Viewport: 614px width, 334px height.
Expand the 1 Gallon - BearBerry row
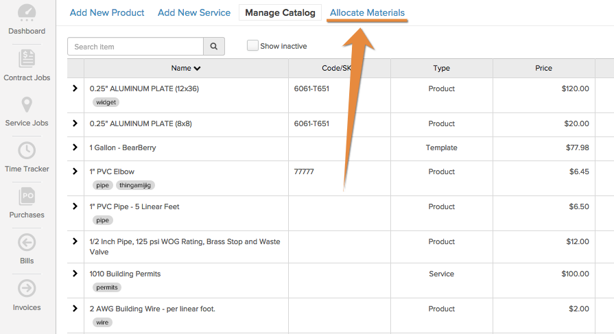click(75, 147)
